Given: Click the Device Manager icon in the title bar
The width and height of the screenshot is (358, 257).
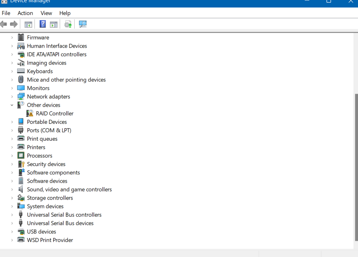Looking at the screenshot, I should (x=4, y=2).
